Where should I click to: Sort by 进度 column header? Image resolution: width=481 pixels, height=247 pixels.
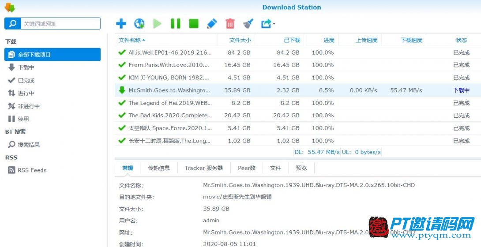point(321,40)
